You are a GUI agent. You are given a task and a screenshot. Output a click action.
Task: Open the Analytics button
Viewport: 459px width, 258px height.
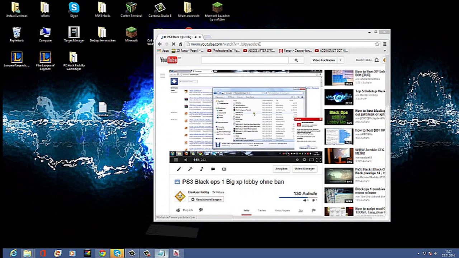(x=281, y=169)
